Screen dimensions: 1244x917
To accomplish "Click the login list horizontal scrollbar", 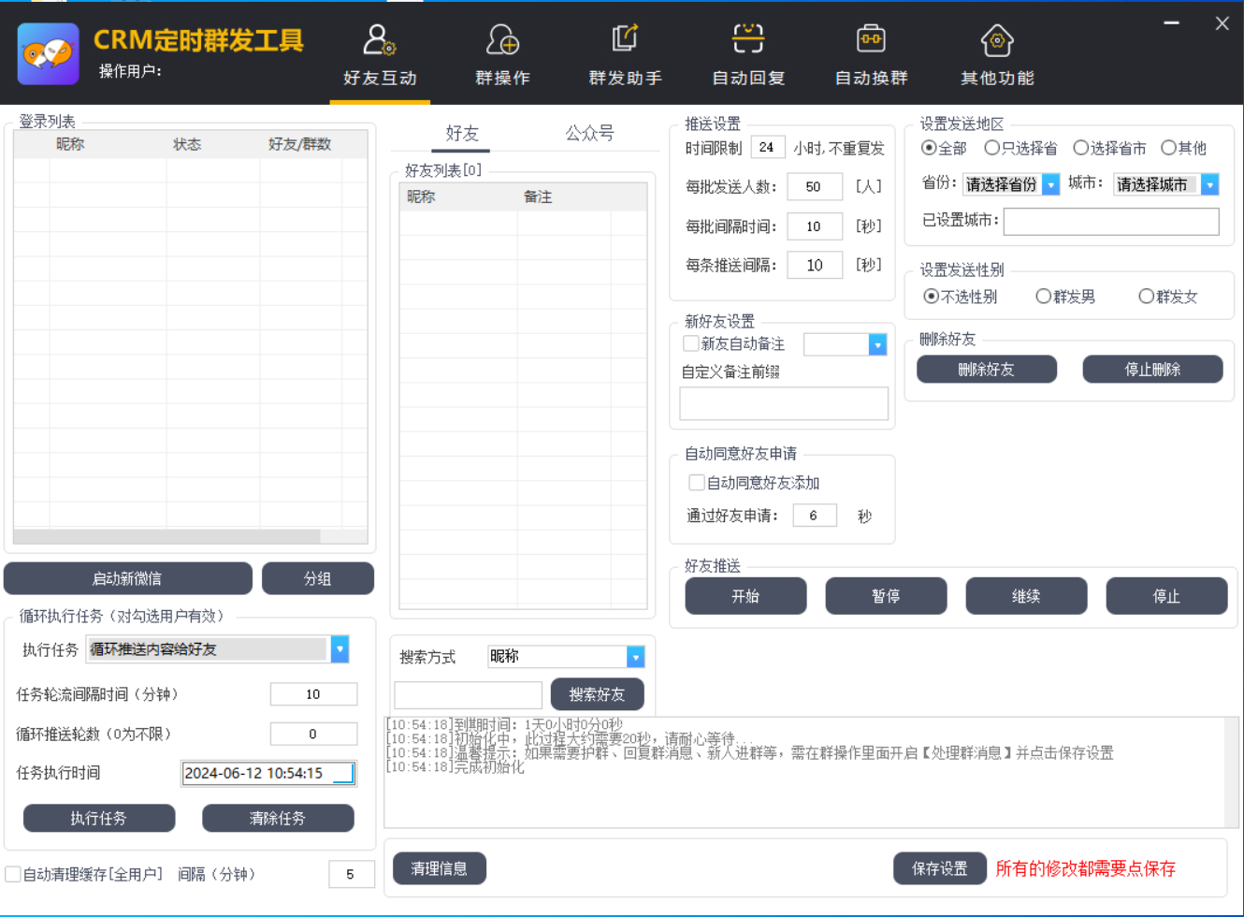I will (x=168, y=537).
